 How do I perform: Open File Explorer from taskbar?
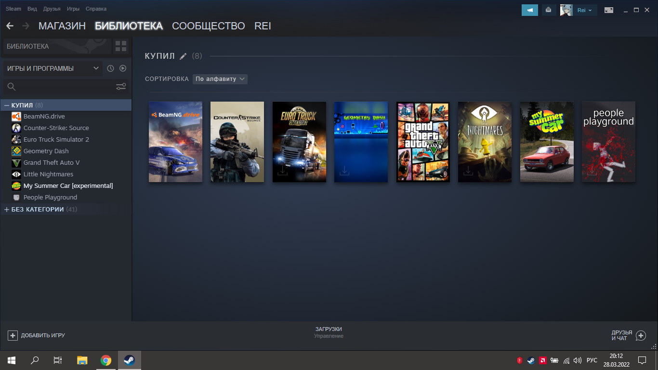82,360
